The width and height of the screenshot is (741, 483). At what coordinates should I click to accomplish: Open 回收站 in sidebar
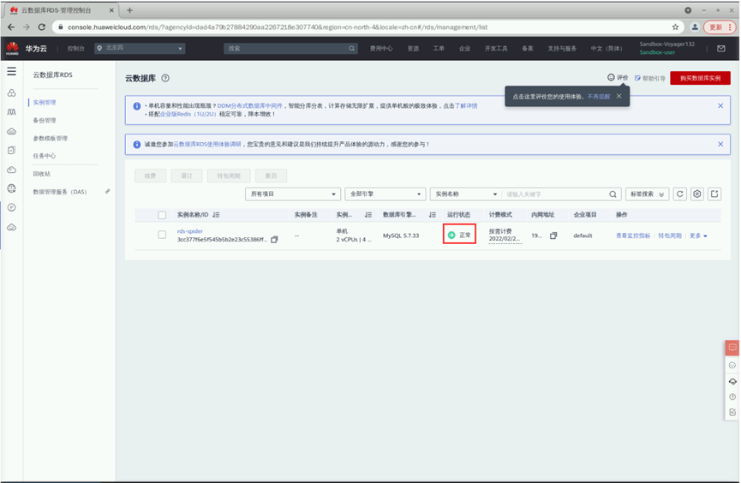42,174
